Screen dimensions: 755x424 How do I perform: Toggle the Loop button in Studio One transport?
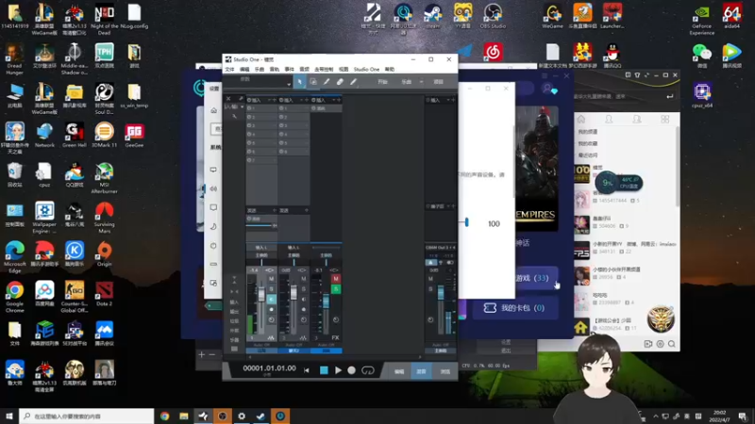point(367,370)
